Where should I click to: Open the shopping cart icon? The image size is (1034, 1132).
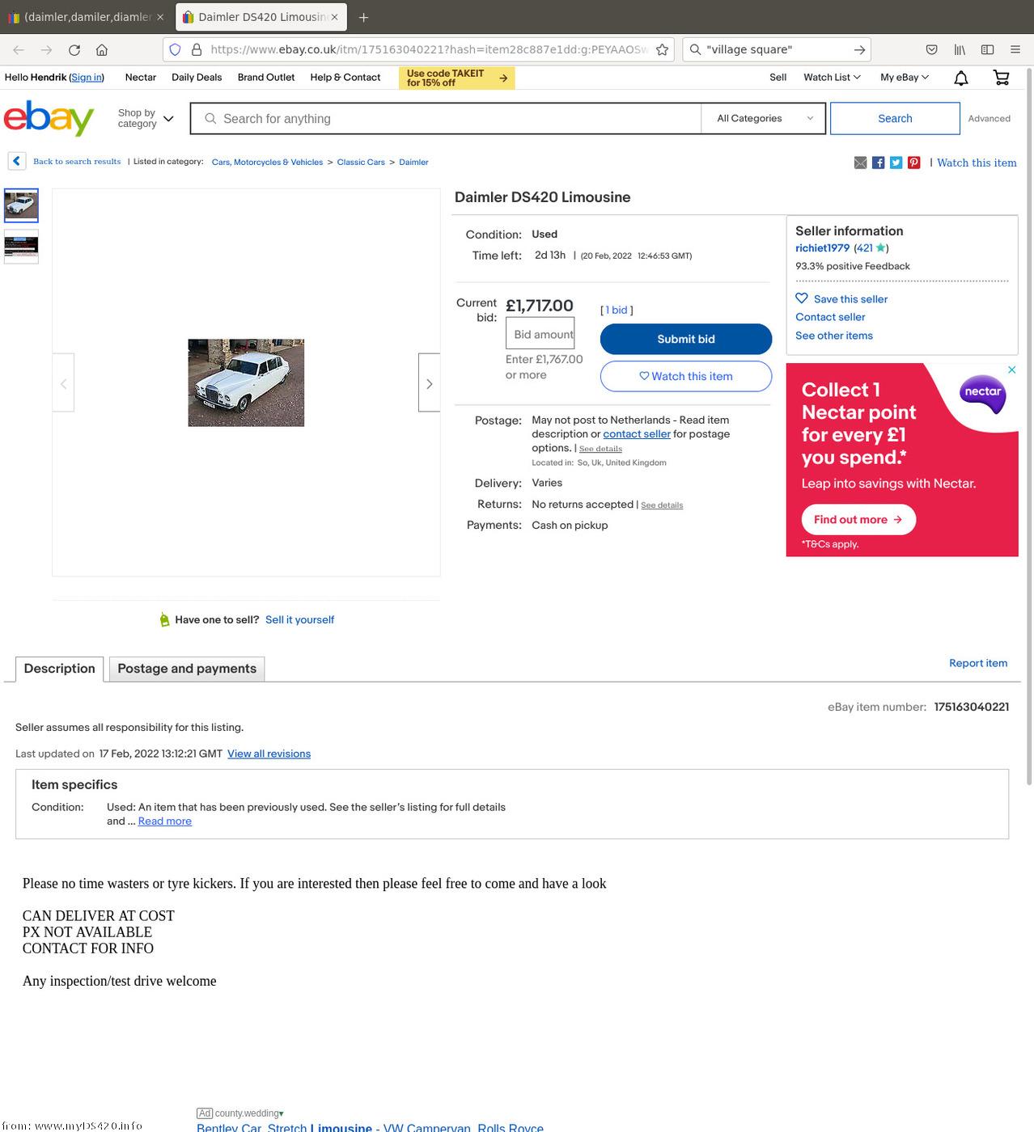point(1001,78)
